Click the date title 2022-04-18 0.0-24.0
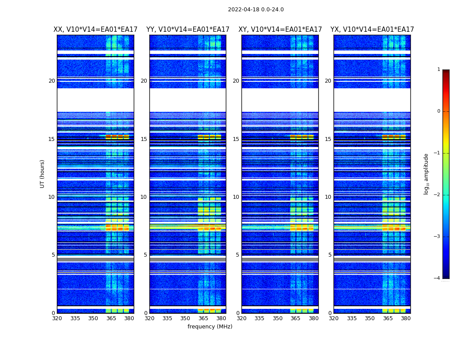Image resolution: width=456 pixels, height=348 pixels. [x=256, y=10]
